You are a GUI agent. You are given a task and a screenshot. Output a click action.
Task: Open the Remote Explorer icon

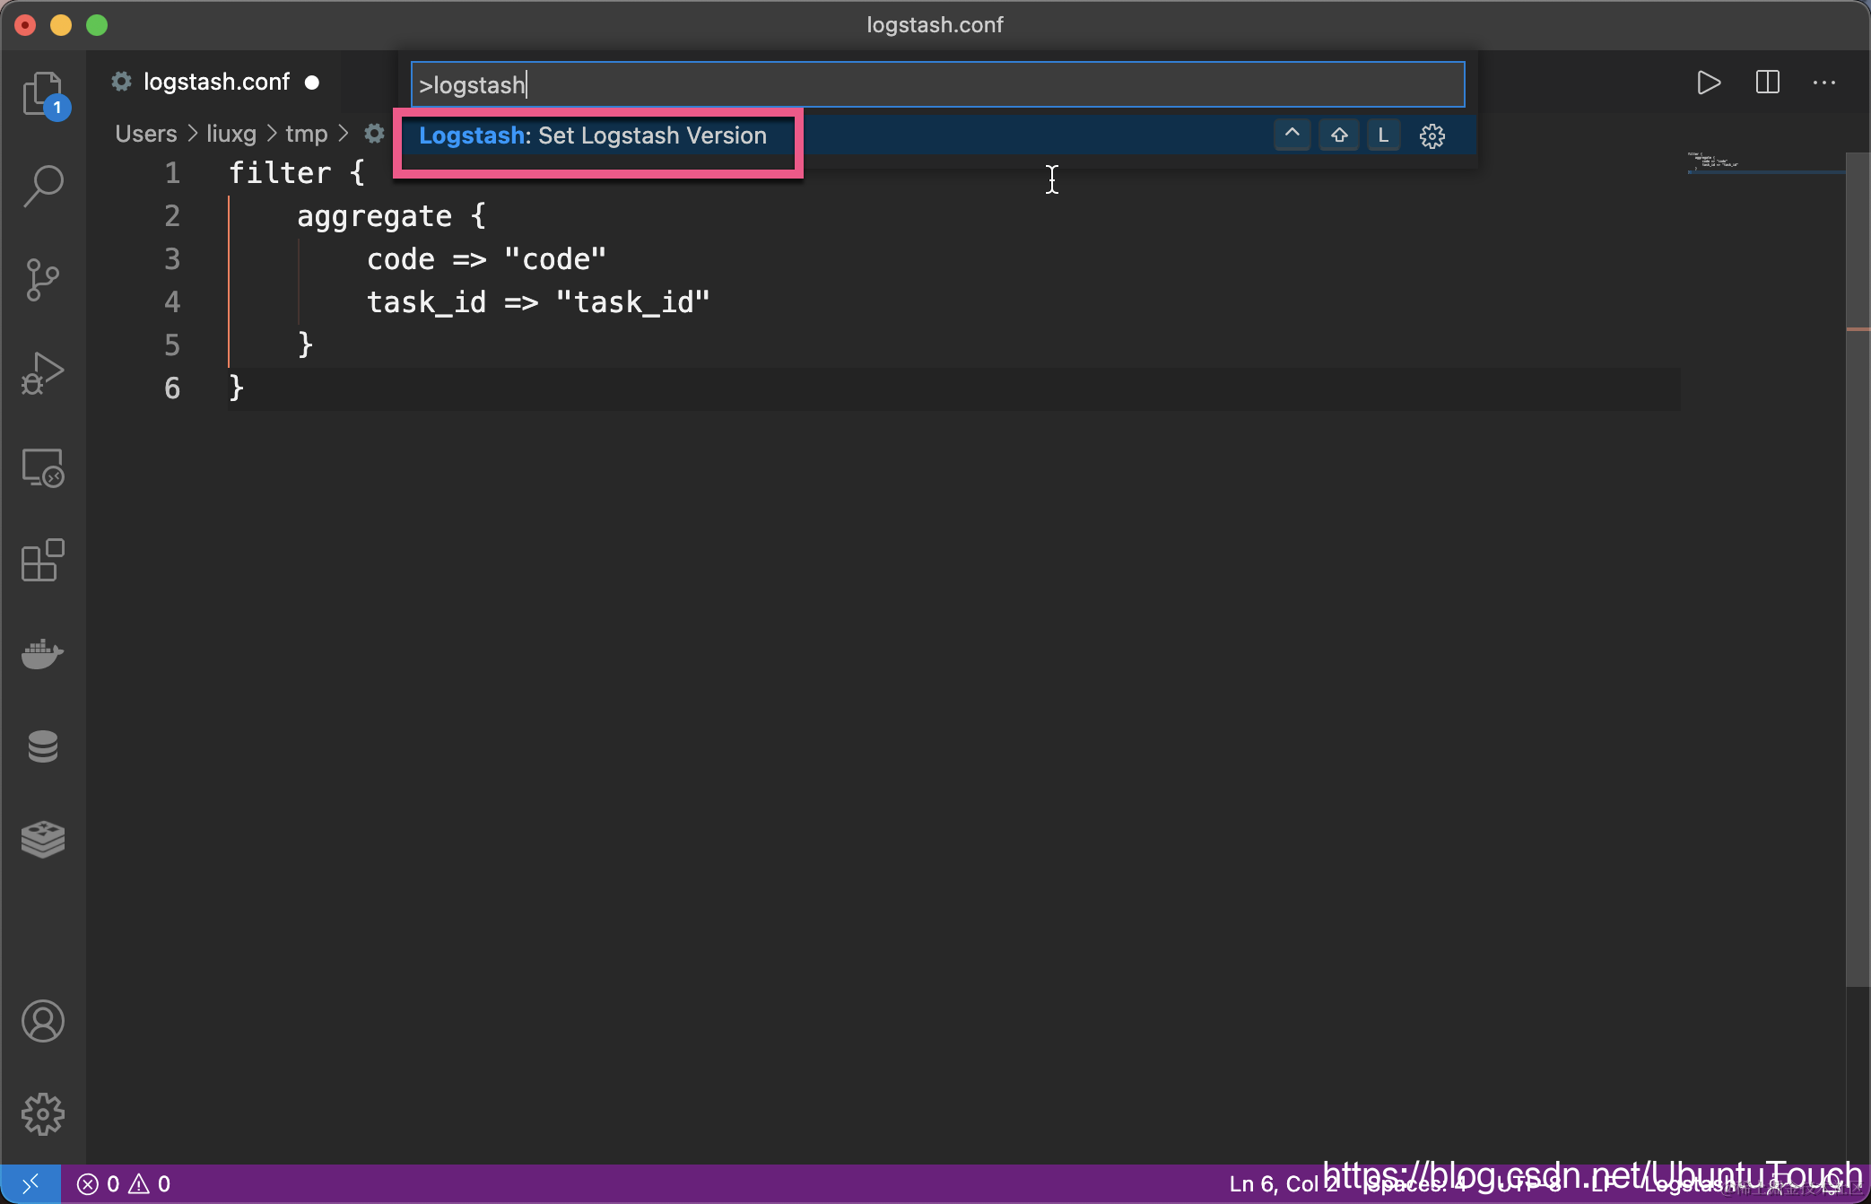coord(43,467)
